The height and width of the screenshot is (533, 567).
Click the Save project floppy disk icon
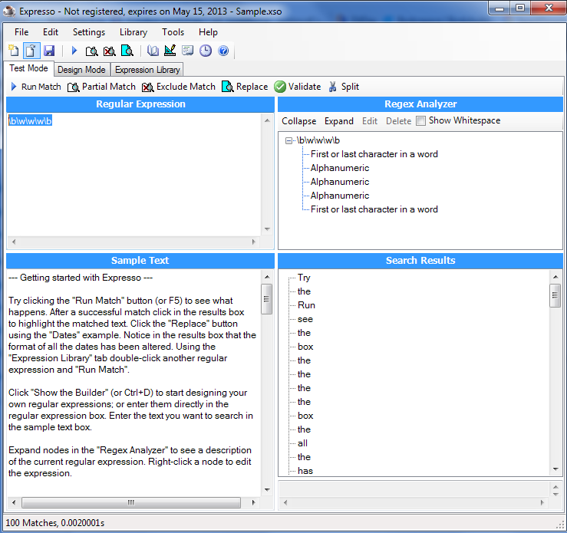[49, 51]
